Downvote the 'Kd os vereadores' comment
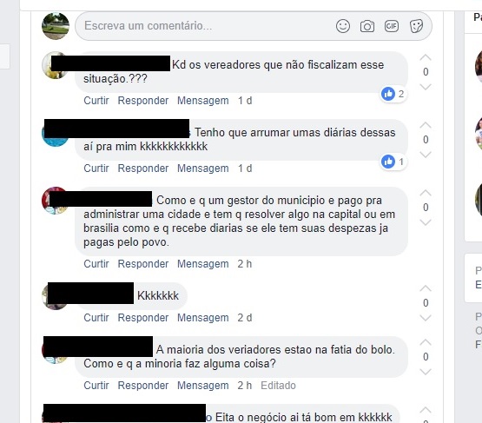 coord(426,87)
